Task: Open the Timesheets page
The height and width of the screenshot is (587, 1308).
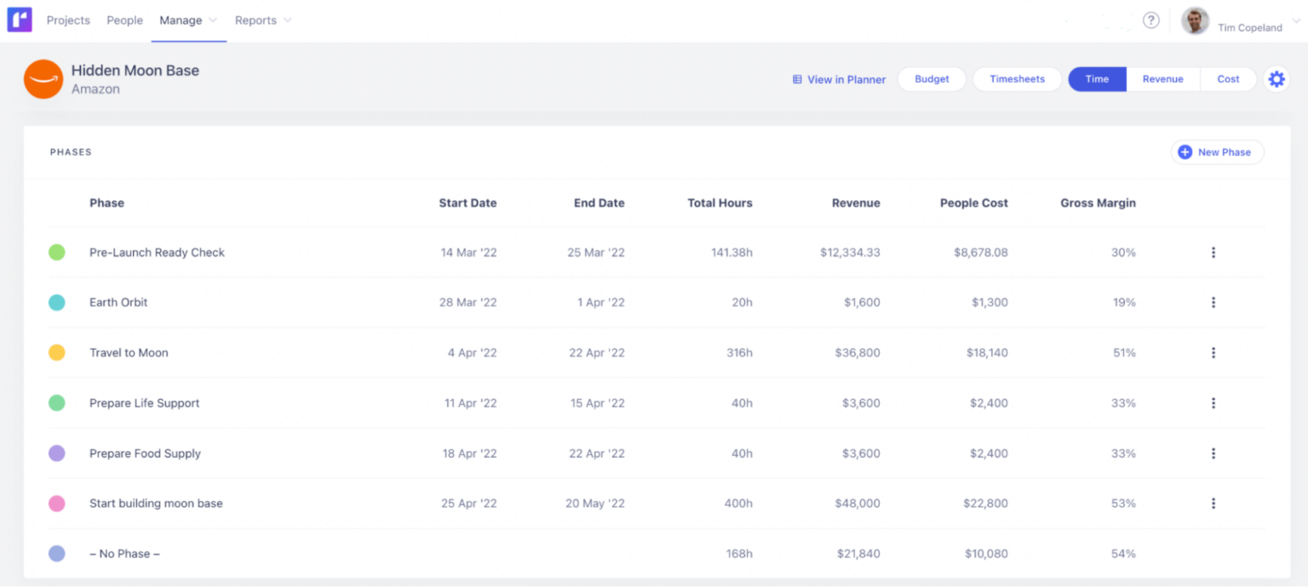Action: (x=1017, y=78)
